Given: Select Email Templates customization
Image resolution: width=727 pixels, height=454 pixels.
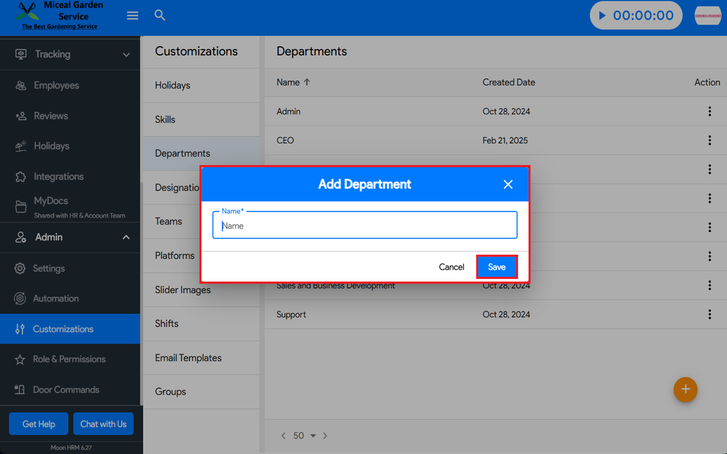Looking at the screenshot, I should 188,358.
